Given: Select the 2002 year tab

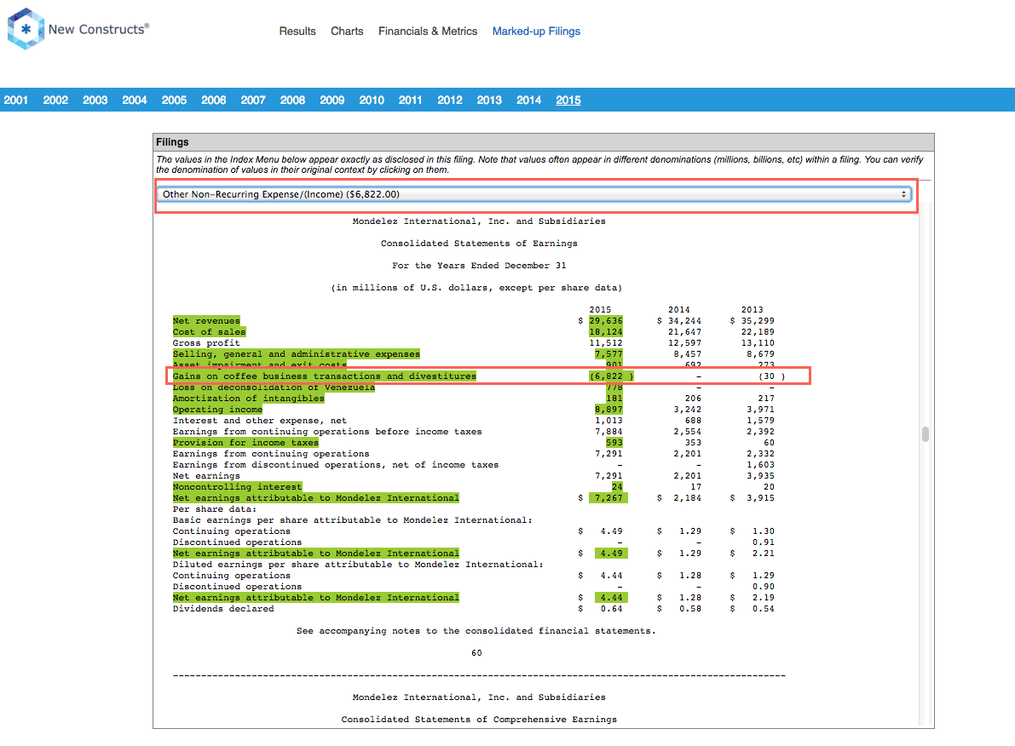Looking at the screenshot, I should pos(55,100).
